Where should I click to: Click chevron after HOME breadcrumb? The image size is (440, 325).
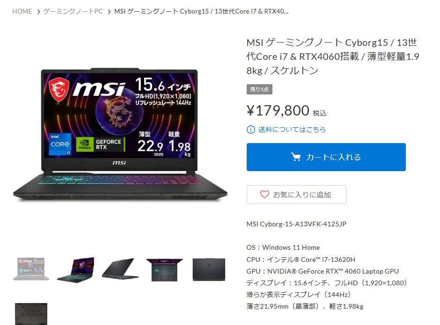38,12
